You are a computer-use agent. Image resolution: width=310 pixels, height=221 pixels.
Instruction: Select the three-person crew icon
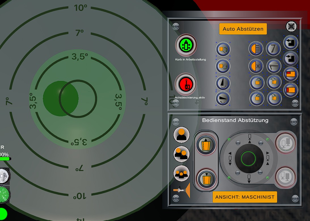click(x=182, y=173)
